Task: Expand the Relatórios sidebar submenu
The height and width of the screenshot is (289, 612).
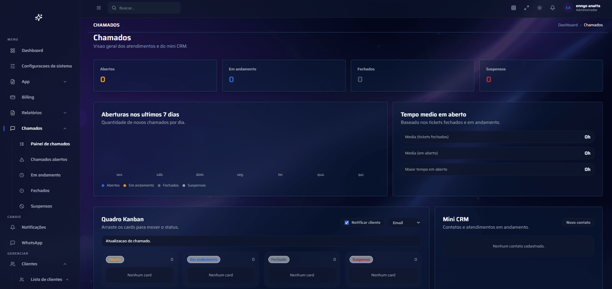Action: click(39, 113)
